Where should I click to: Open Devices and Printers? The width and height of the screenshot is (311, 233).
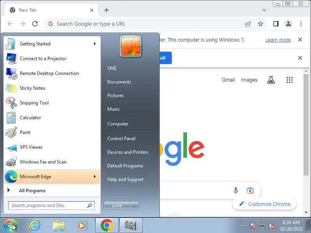[x=128, y=152]
